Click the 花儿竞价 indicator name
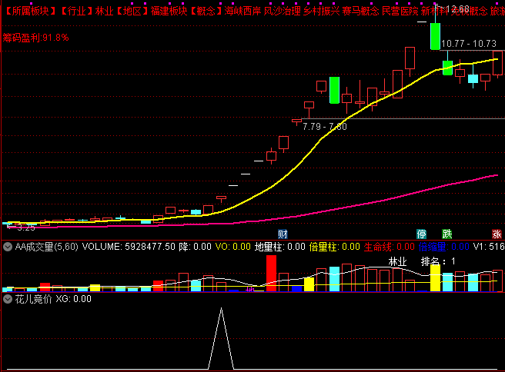505x372 pixels. pyautogui.click(x=33, y=299)
